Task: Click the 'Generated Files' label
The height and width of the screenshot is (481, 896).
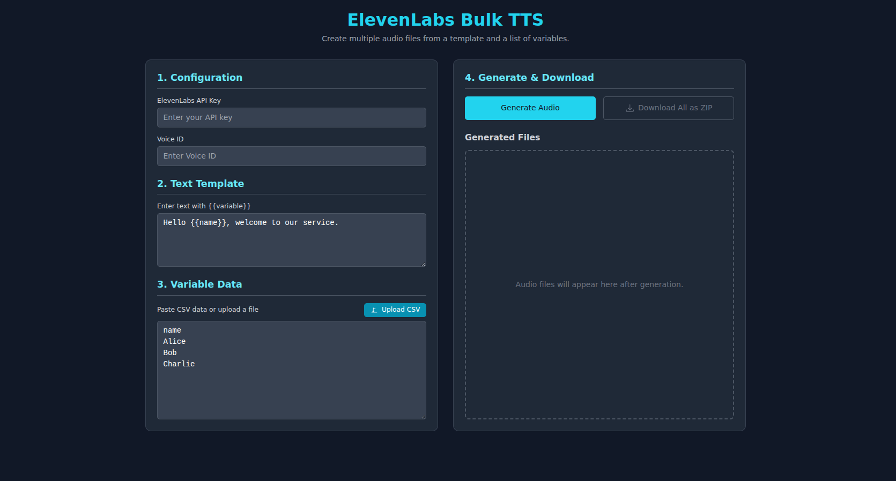Action: [502, 138]
